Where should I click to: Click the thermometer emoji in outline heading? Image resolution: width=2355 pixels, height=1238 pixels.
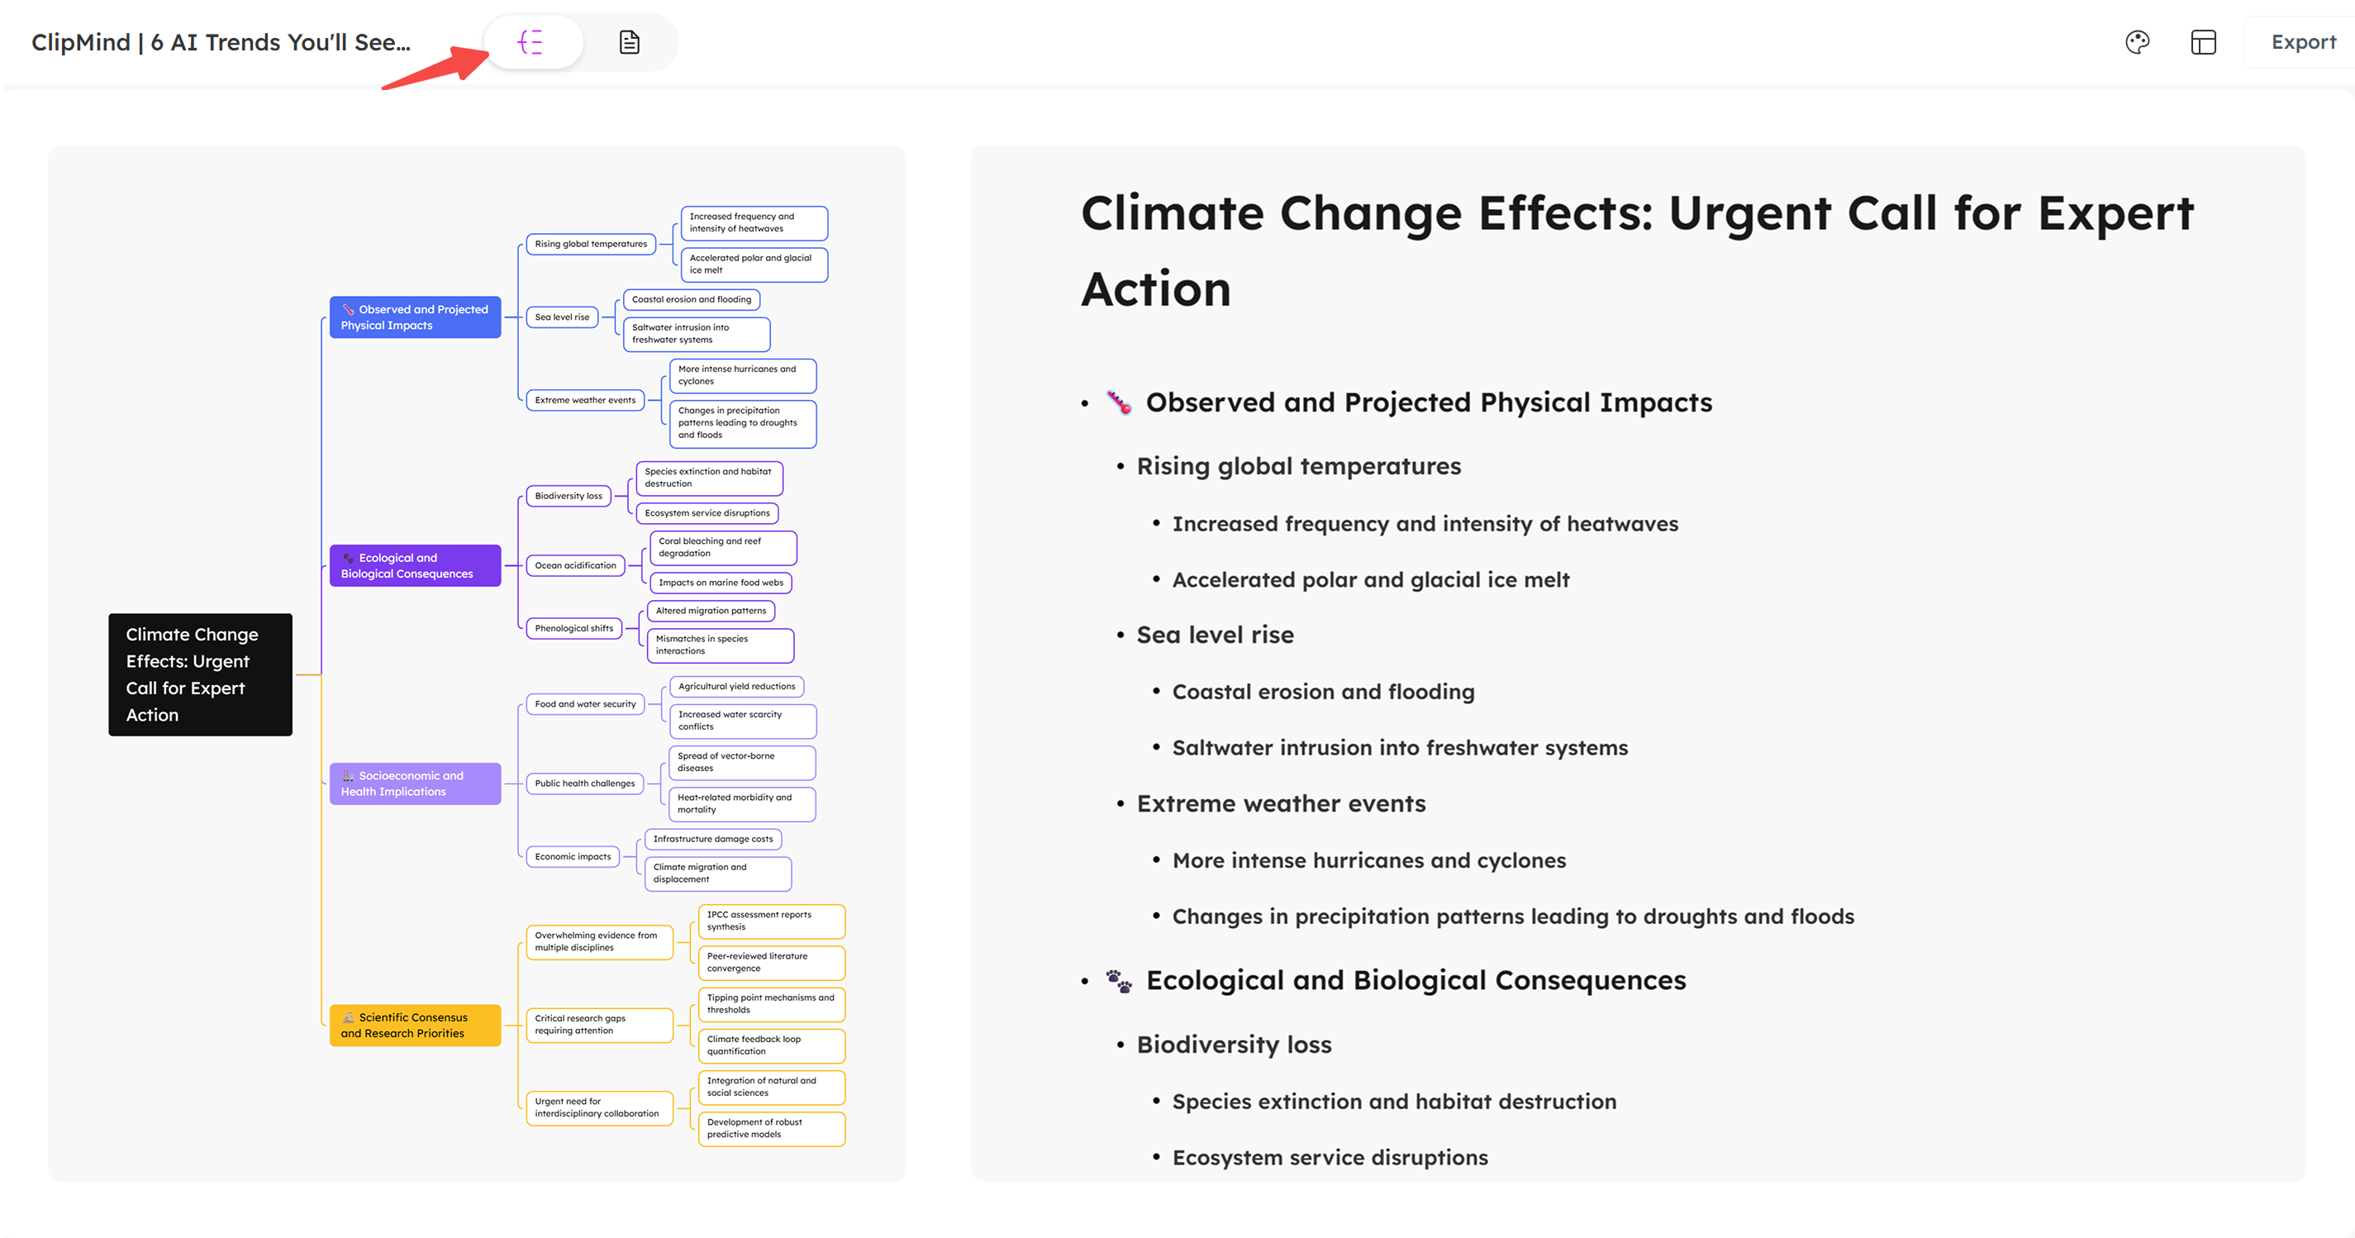[x=1119, y=402]
